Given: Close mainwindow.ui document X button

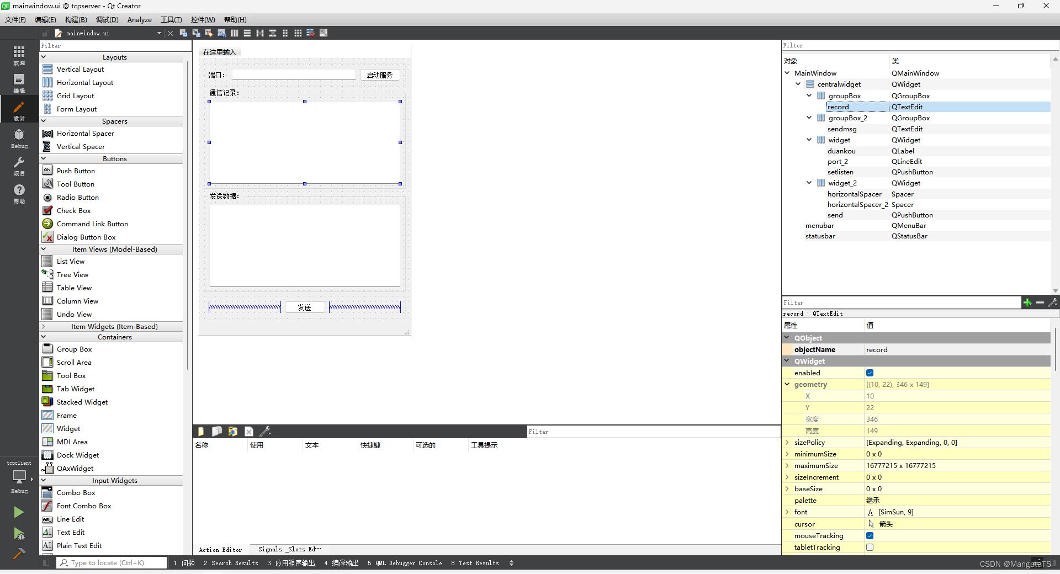Looking at the screenshot, I should pos(170,33).
